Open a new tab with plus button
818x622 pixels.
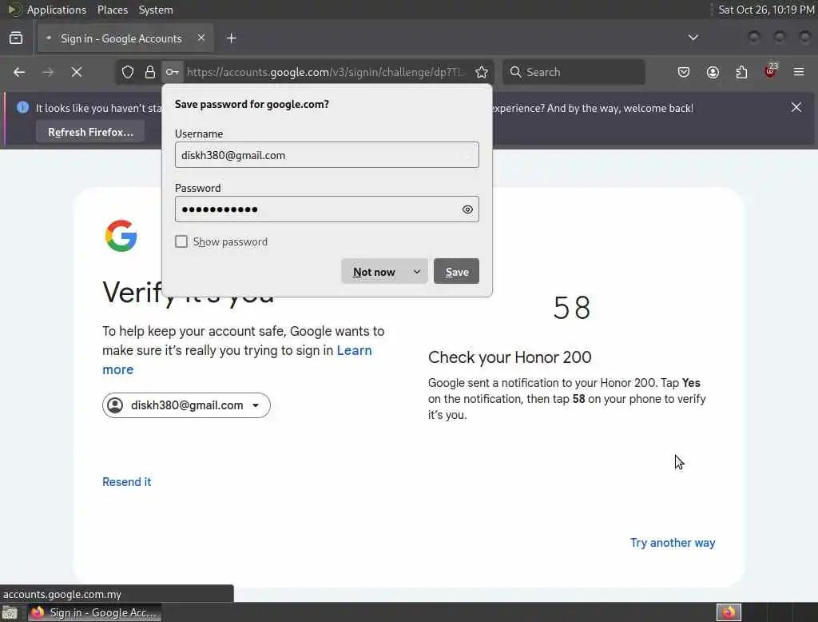[231, 38]
